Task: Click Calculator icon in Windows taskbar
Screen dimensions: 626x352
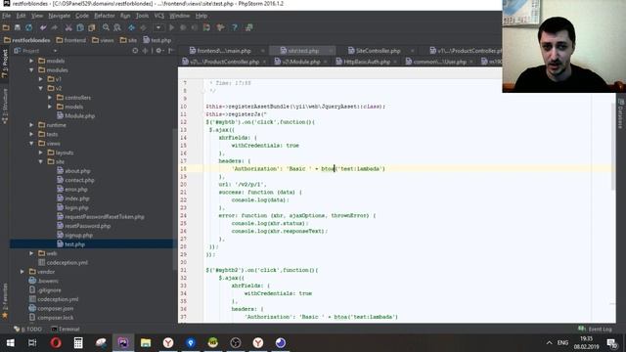Action: tap(78, 343)
